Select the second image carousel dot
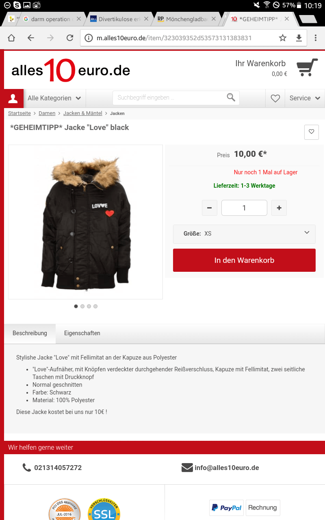This screenshot has width=325, height=520. tap(82, 306)
